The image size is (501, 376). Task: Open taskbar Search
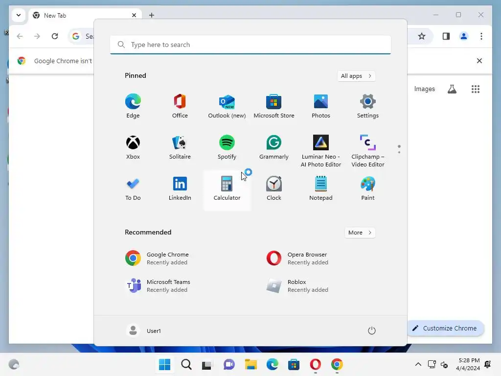click(x=186, y=364)
